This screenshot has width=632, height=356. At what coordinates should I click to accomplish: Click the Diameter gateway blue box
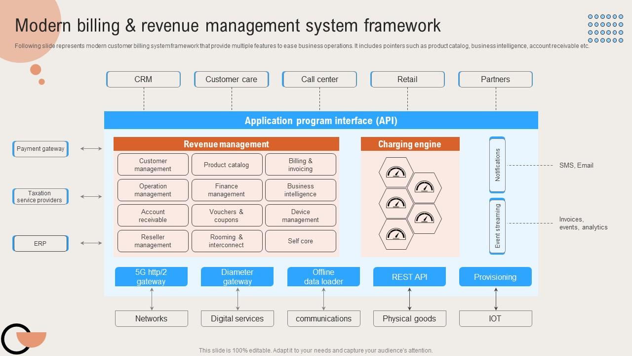237,277
